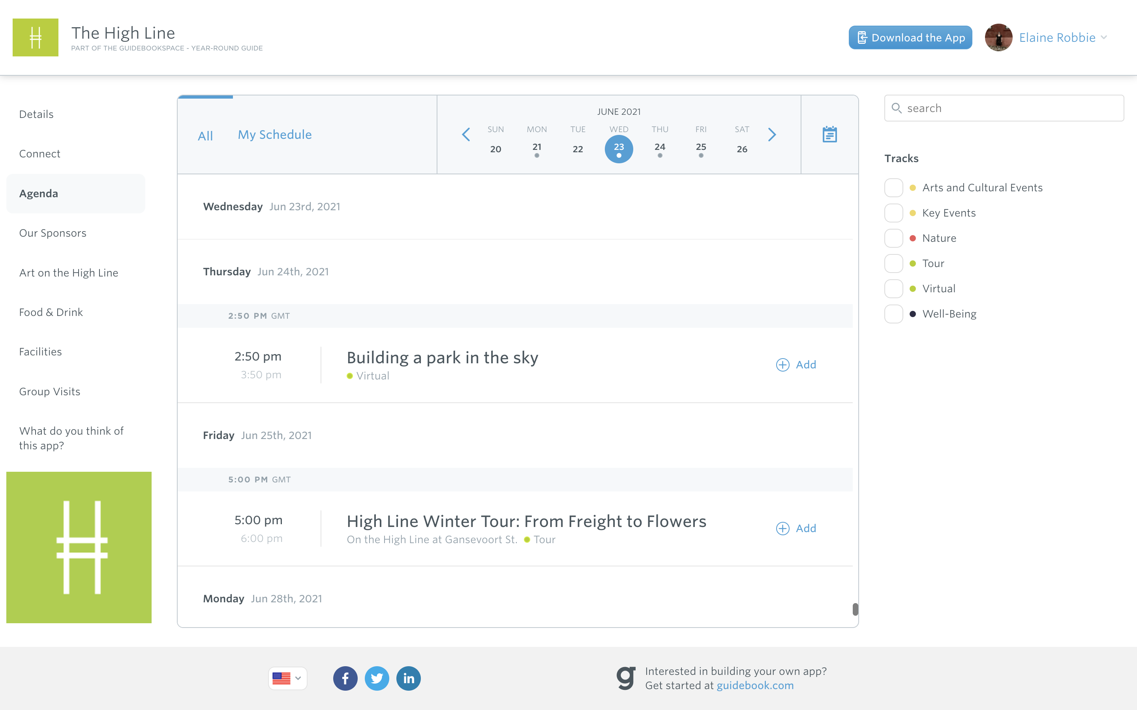Go to next week arrow

[x=772, y=135]
